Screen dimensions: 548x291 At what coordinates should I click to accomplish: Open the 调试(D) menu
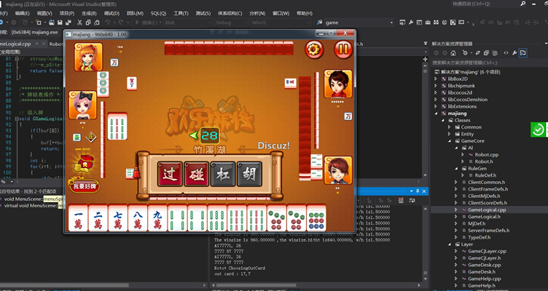tap(111, 13)
